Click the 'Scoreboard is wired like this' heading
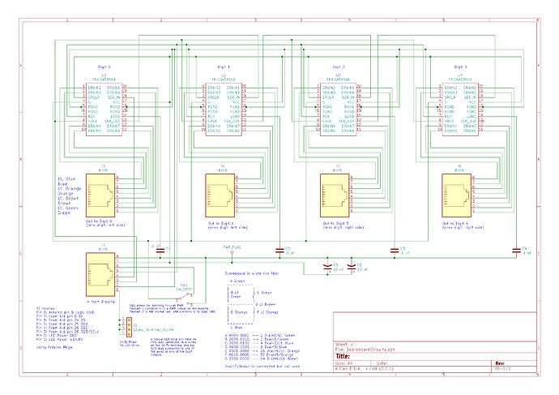Viewport: 559px width, 395px height. click(x=252, y=273)
